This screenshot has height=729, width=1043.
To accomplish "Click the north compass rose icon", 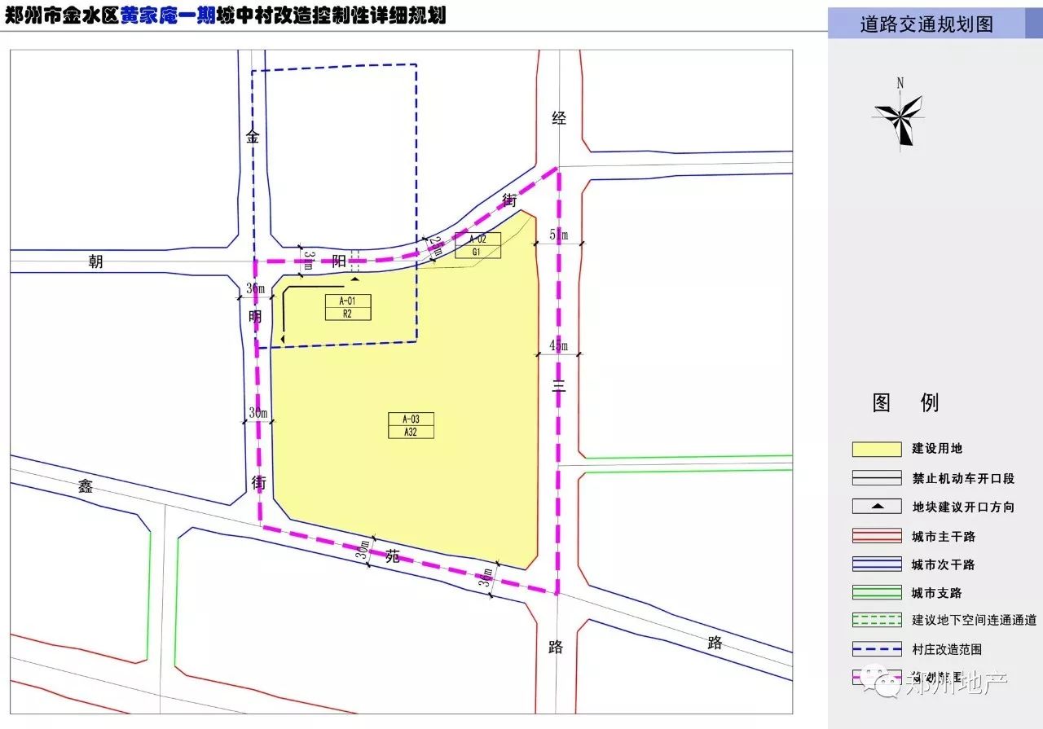I will click(900, 119).
